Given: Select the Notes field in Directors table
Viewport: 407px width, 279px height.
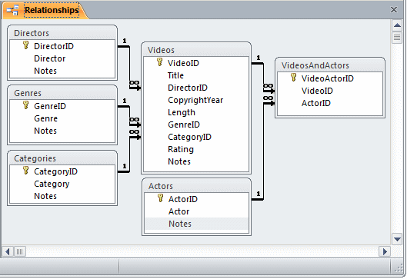Looking at the screenshot, I should pos(62,71).
